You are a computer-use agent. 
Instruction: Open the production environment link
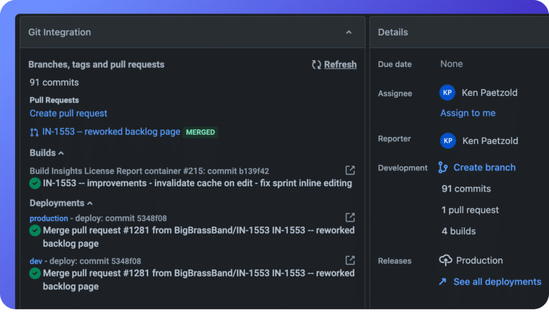[49, 219]
